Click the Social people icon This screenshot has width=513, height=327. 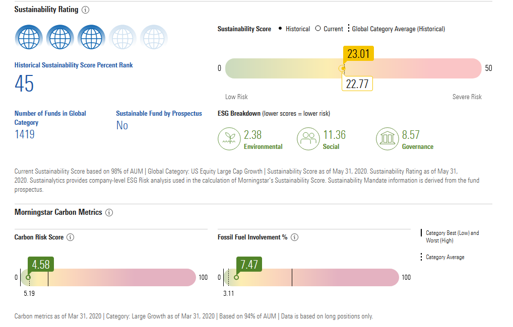308,139
